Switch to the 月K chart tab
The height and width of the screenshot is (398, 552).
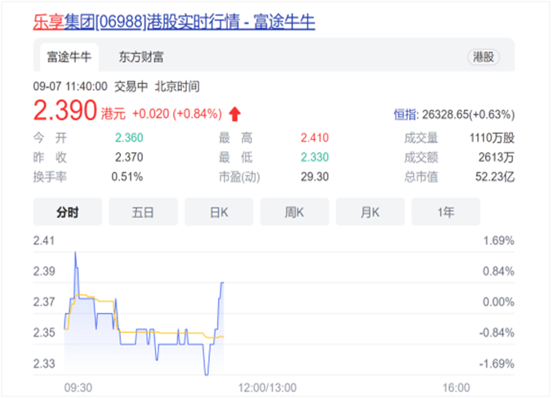click(x=371, y=212)
